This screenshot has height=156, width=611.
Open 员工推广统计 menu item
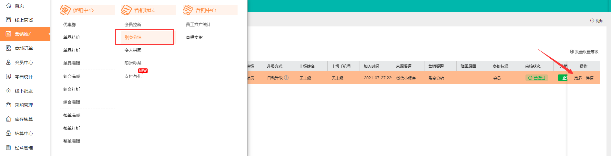198,24
